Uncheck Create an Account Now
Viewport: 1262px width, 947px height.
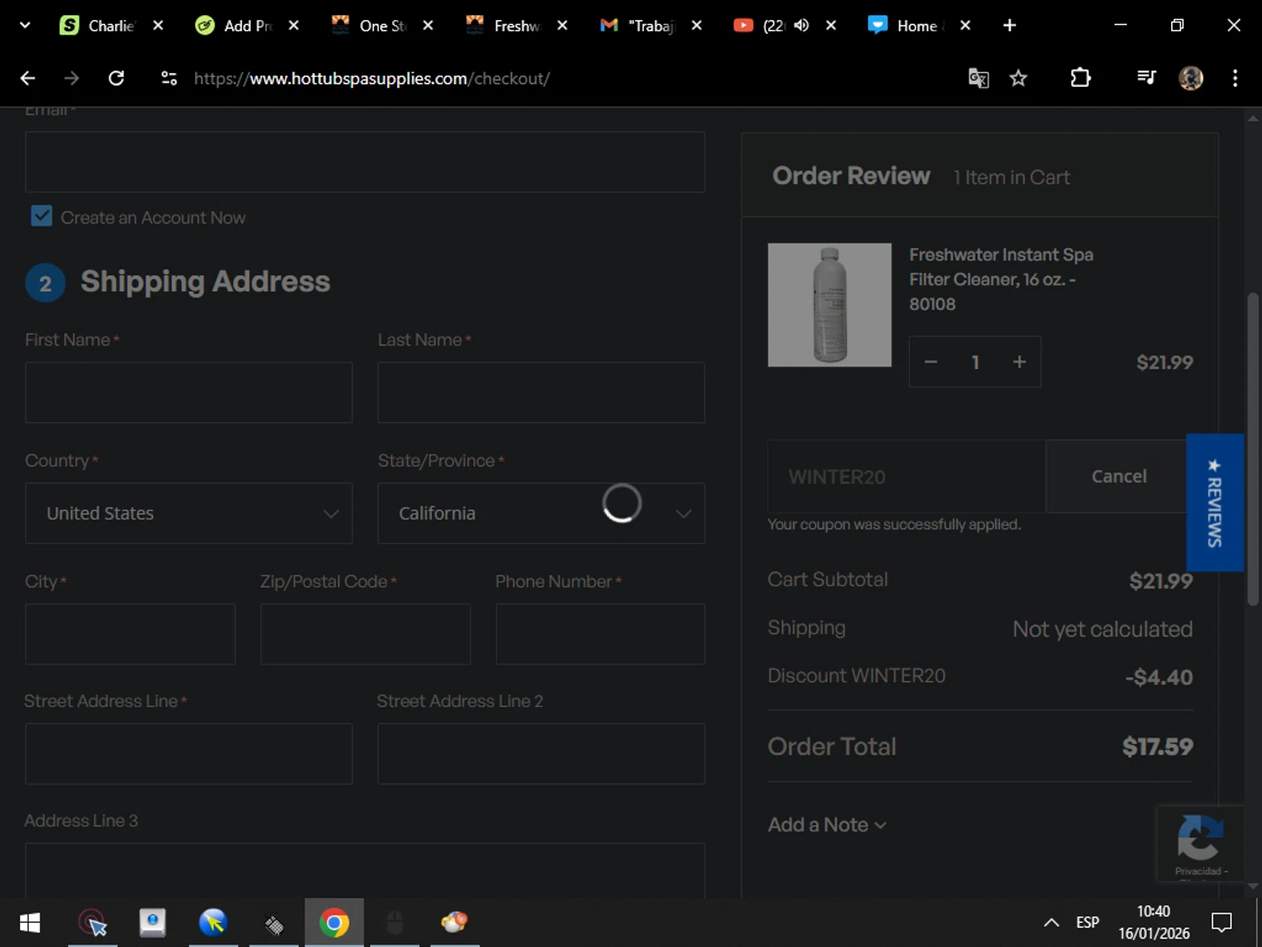point(41,216)
